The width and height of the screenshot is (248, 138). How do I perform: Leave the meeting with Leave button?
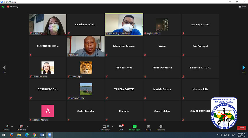(241, 128)
